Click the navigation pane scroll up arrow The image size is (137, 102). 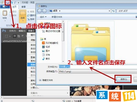(x=63, y=21)
